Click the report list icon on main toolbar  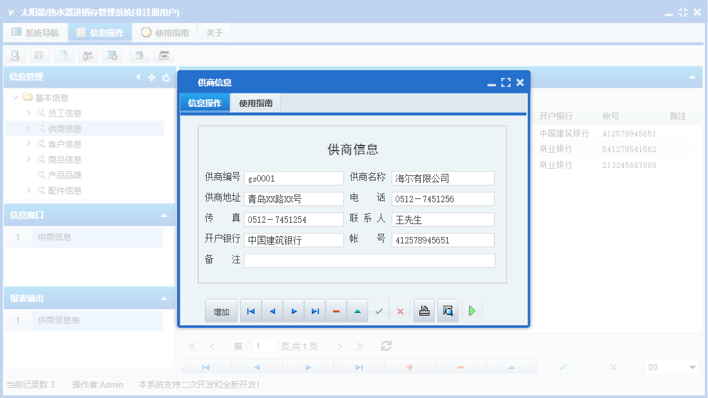point(39,55)
